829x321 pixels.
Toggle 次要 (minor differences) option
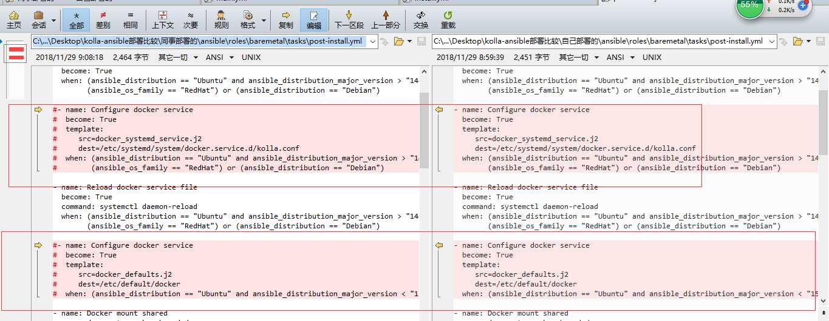[x=191, y=19]
